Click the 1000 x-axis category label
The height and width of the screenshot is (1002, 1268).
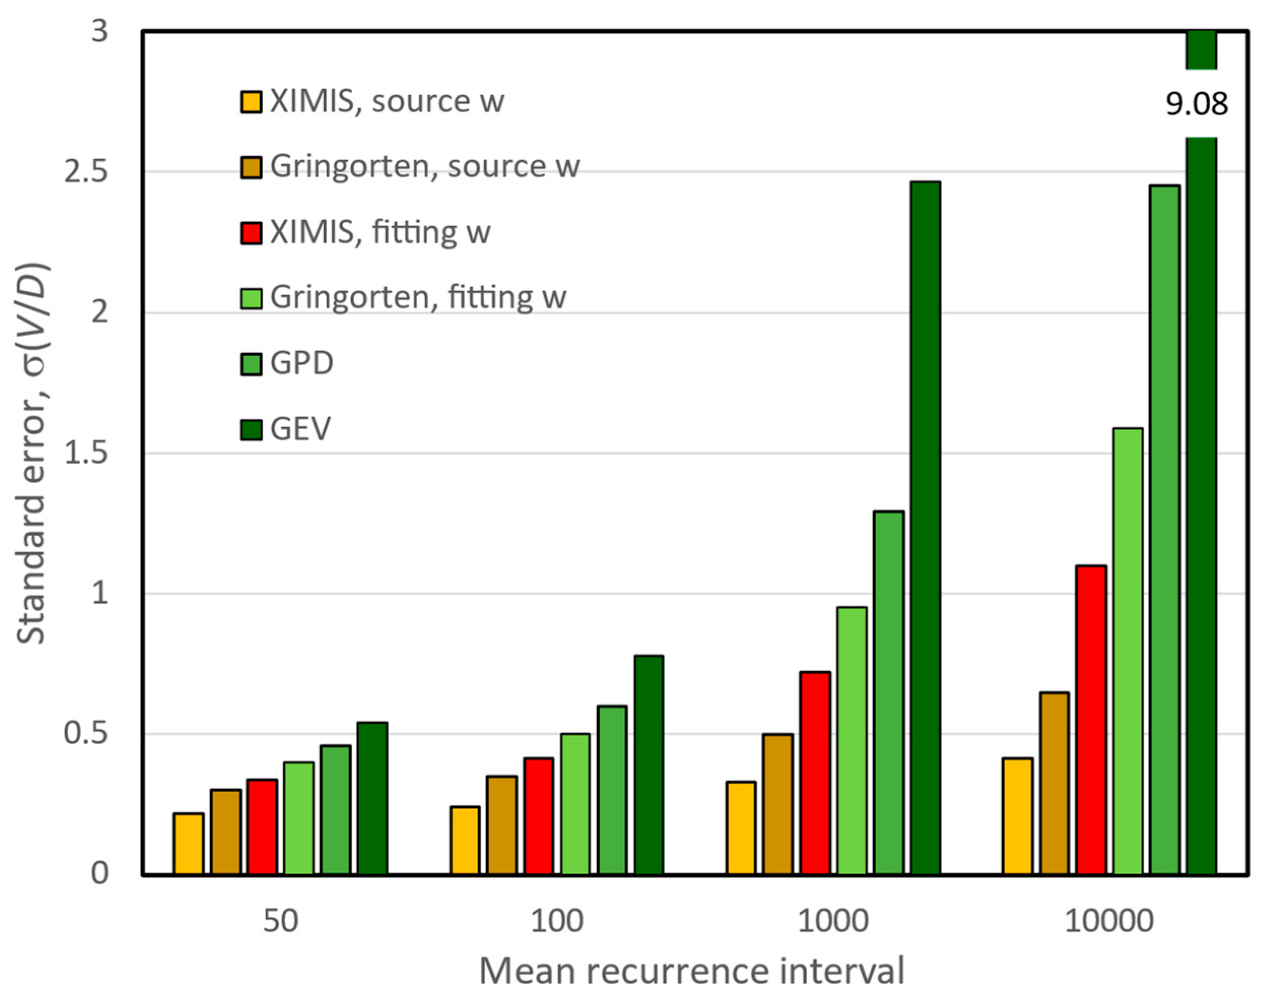click(x=833, y=921)
